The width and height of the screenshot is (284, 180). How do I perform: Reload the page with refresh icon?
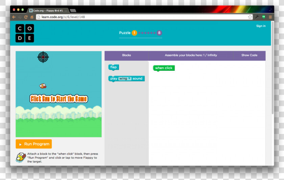pyautogui.click(x=26, y=17)
